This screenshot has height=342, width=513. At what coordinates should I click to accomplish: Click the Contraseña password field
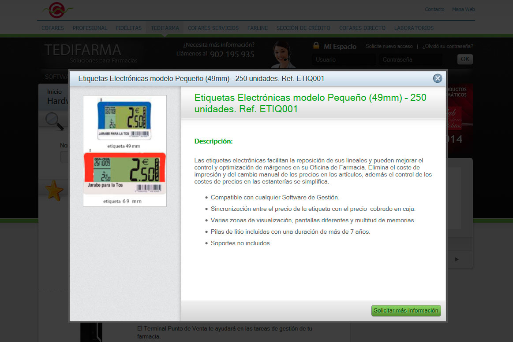coord(411,59)
